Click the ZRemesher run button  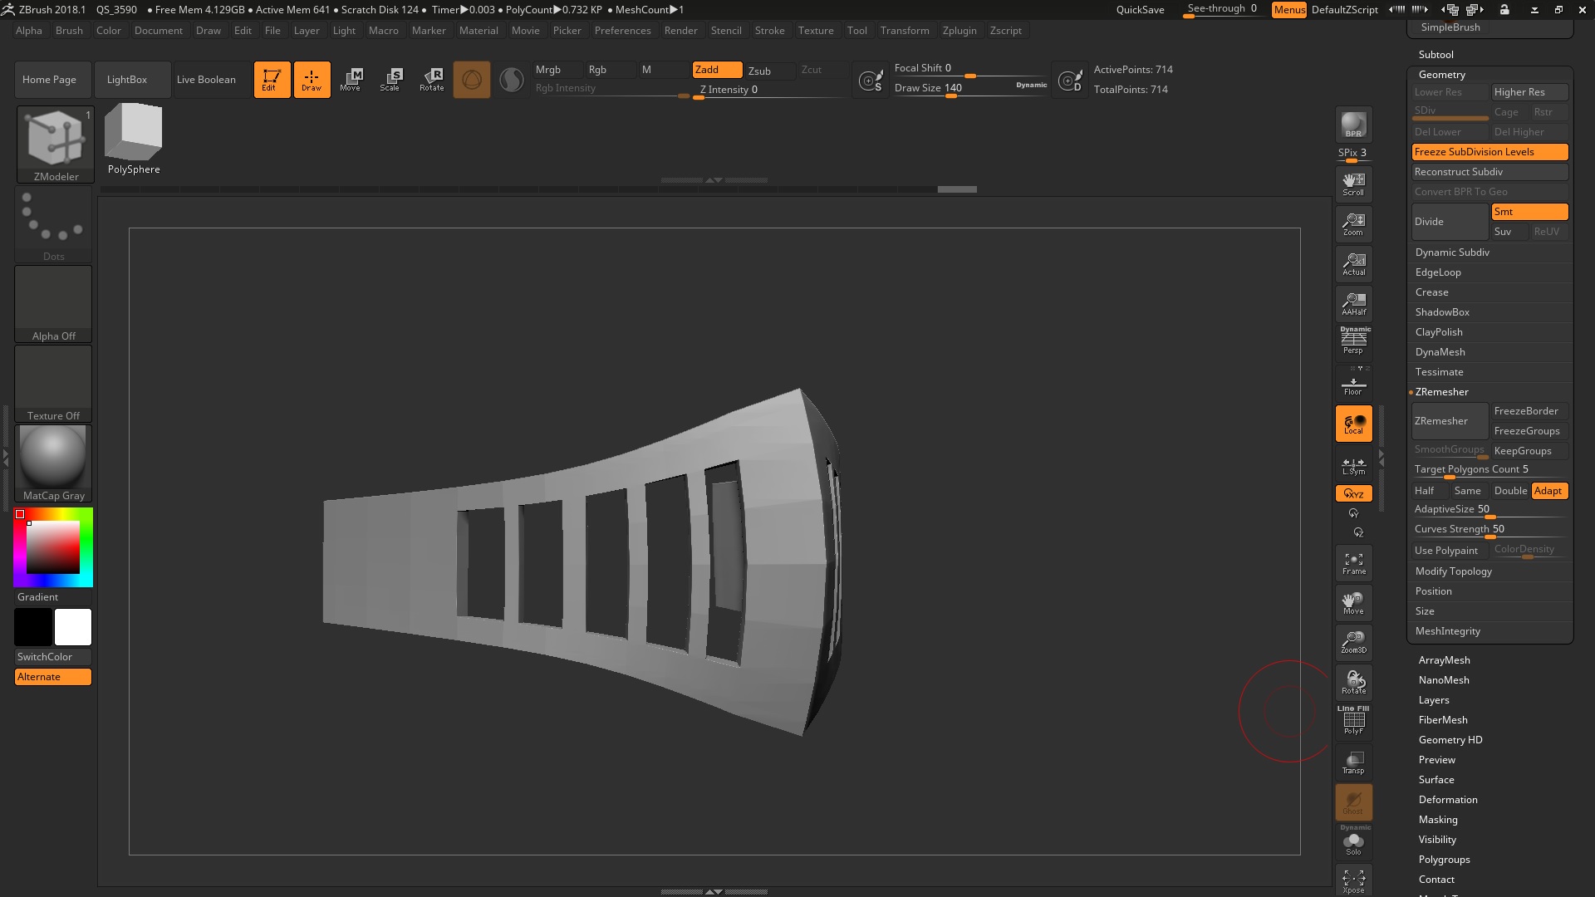click(1450, 421)
